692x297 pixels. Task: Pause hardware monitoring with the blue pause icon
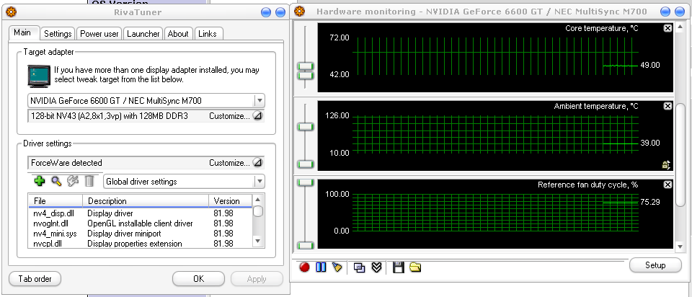pyautogui.click(x=321, y=267)
